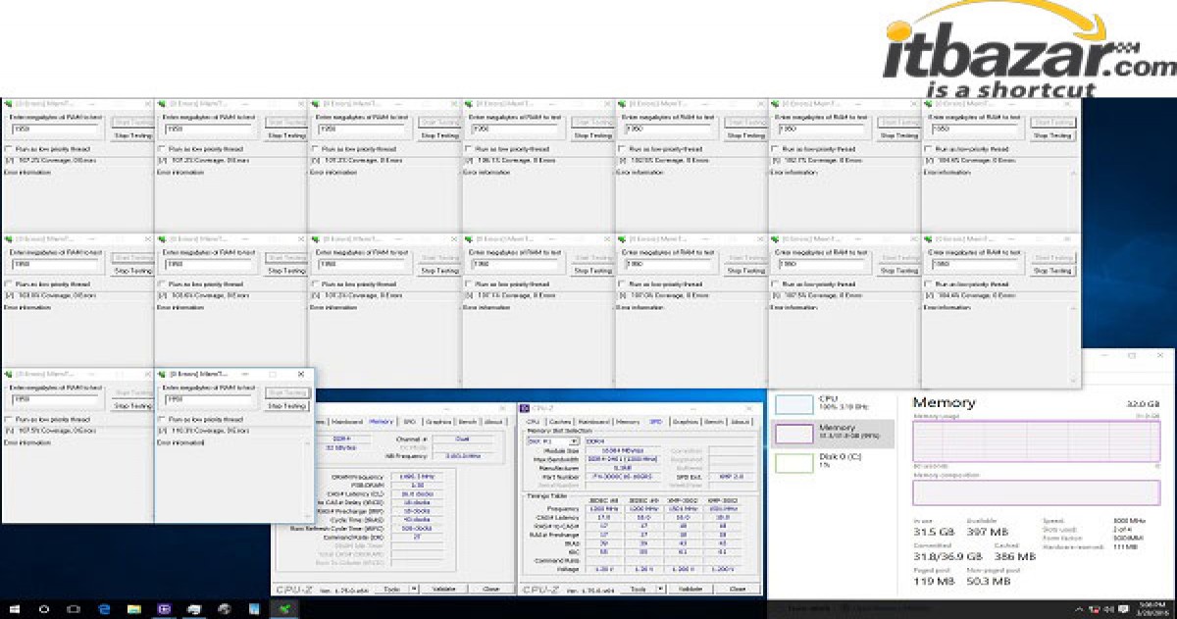Select Bench tab in CPU-Z Memory window
This screenshot has width=1177, height=619.
coord(468,422)
